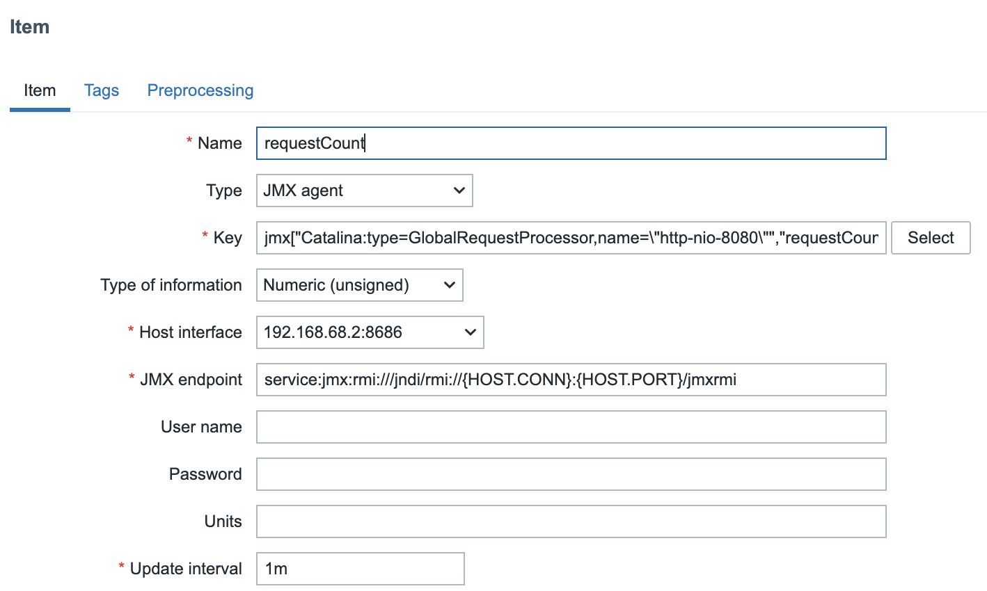Open the Preprocessing tab
Image resolution: width=987 pixels, height=591 pixels.
[200, 90]
